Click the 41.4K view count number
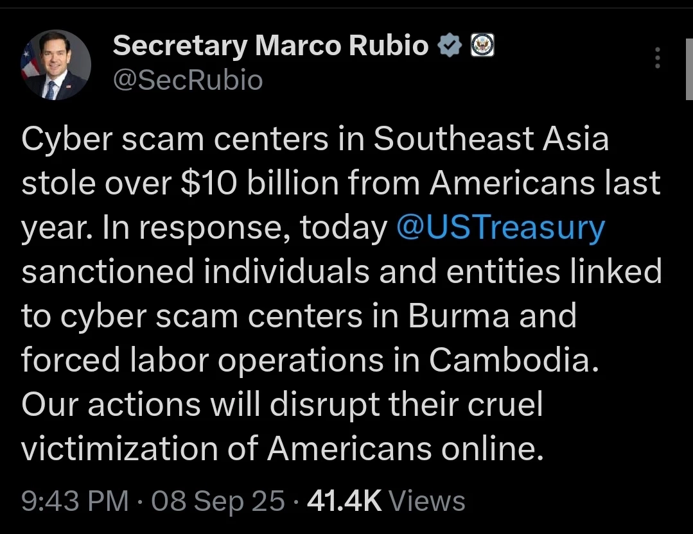This screenshot has width=693, height=534. click(344, 501)
